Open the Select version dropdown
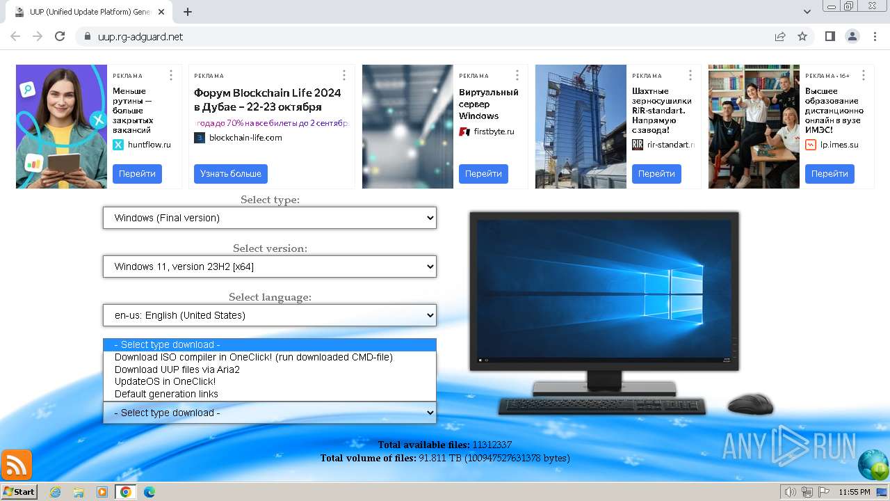The height and width of the screenshot is (501, 890). point(270,267)
